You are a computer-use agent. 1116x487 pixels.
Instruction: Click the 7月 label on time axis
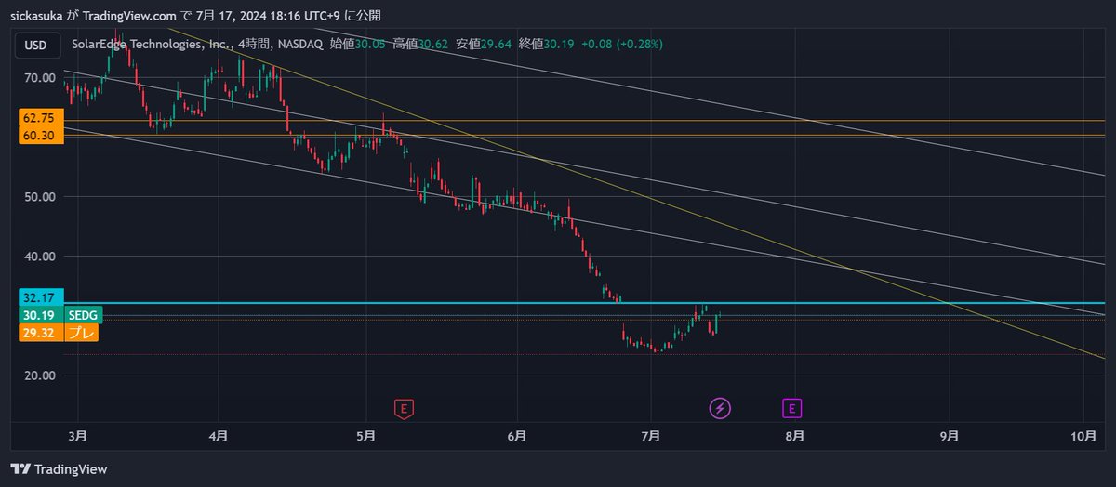[651, 435]
